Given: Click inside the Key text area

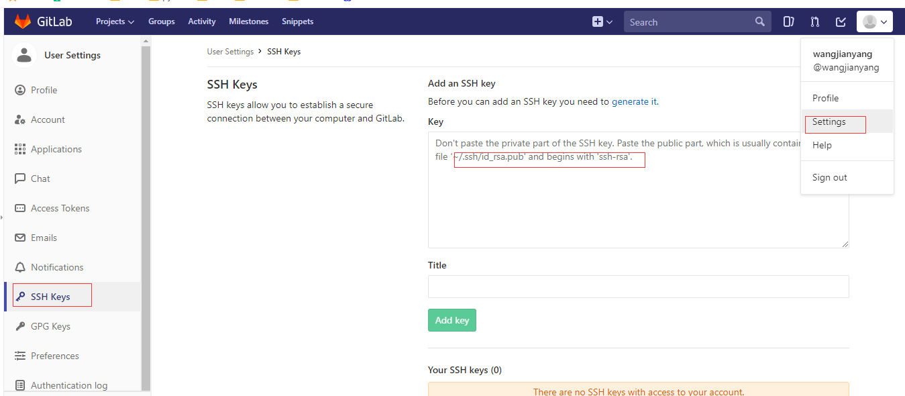Looking at the screenshot, I should pyautogui.click(x=638, y=201).
